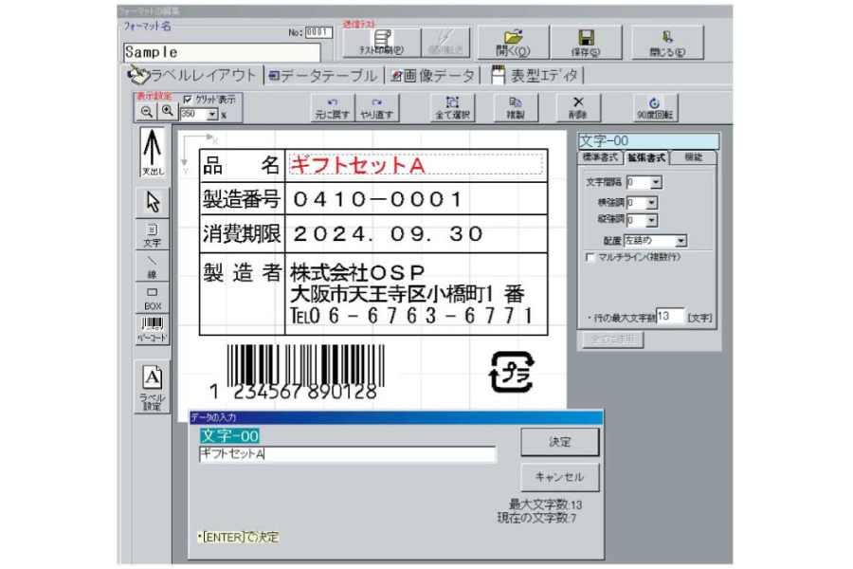Click the 全てに適用 button
The width and height of the screenshot is (853, 569).
[x=612, y=340]
